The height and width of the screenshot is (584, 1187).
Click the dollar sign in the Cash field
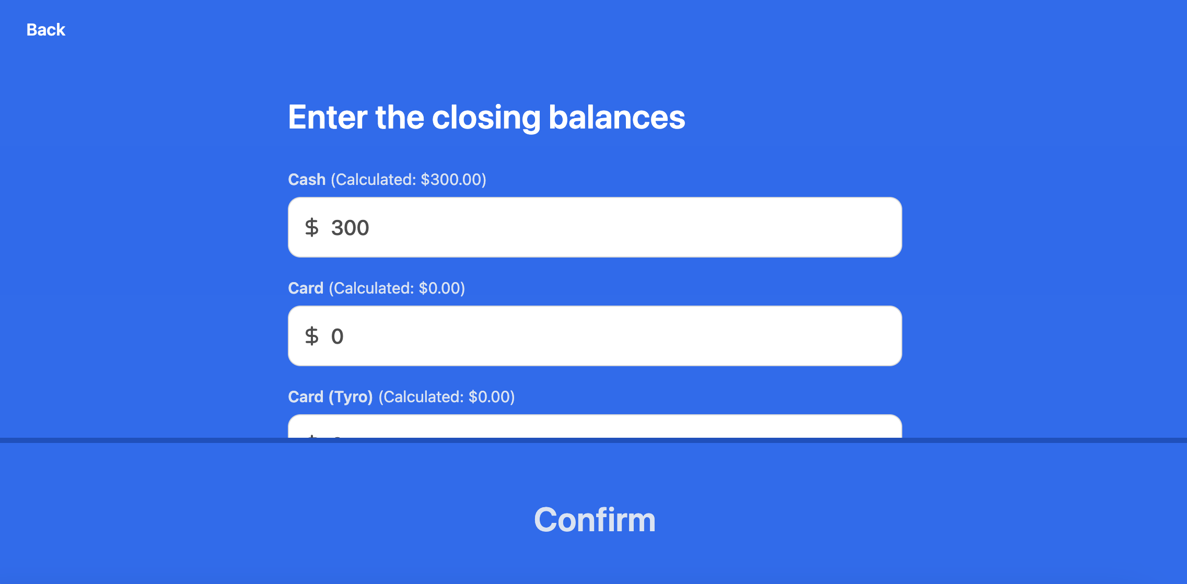pos(312,227)
